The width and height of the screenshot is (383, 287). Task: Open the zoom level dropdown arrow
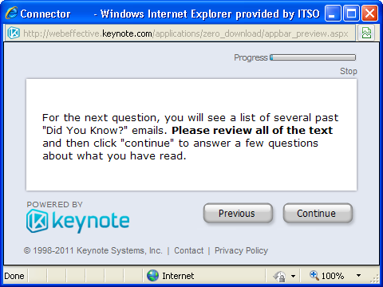(358, 276)
